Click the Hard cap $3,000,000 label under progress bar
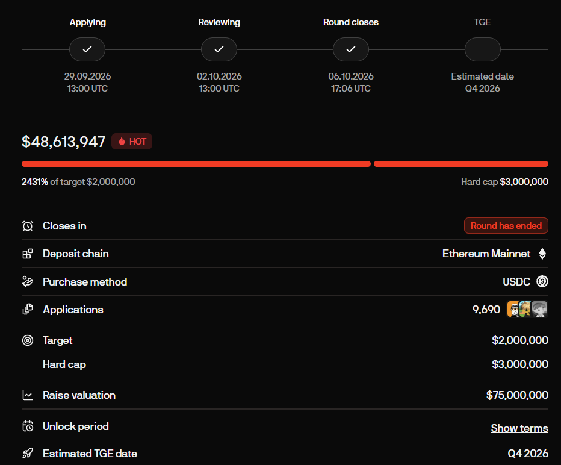Viewport: 561px width, 465px height. [x=504, y=182]
